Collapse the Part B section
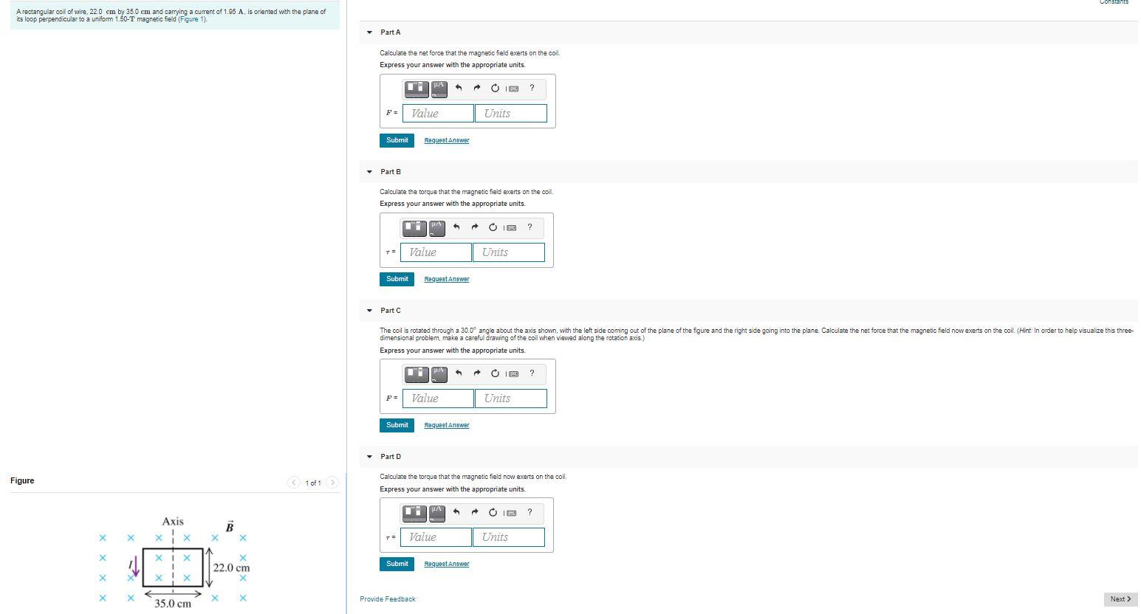 (369, 172)
